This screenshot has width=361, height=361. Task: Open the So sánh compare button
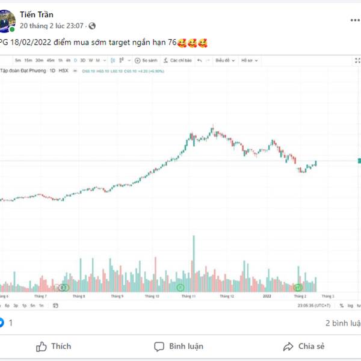146,61
